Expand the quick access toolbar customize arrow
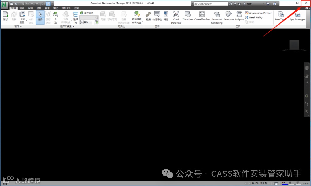The height and width of the screenshot is (186, 311). pos(52,4)
